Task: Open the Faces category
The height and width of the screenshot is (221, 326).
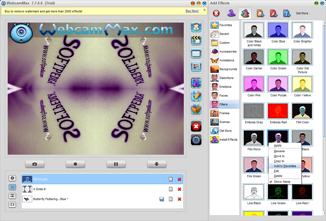Action: (x=224, y=96)
